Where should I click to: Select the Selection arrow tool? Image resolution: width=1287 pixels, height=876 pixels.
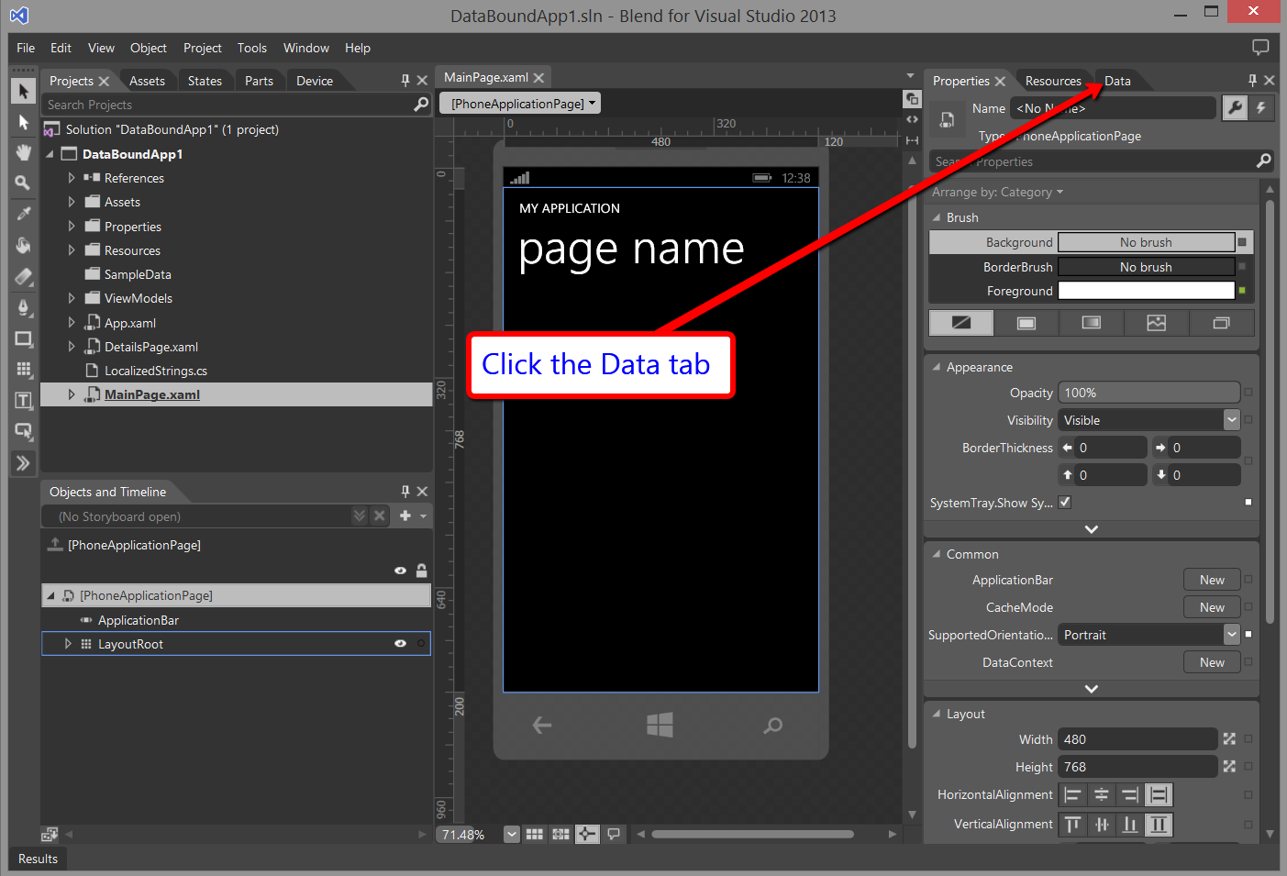click(24, 91)
